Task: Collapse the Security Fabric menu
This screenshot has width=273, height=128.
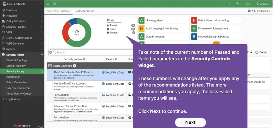Action: 22,55
